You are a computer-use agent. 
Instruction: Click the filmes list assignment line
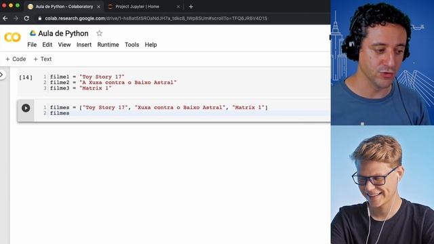coord(159,107)
